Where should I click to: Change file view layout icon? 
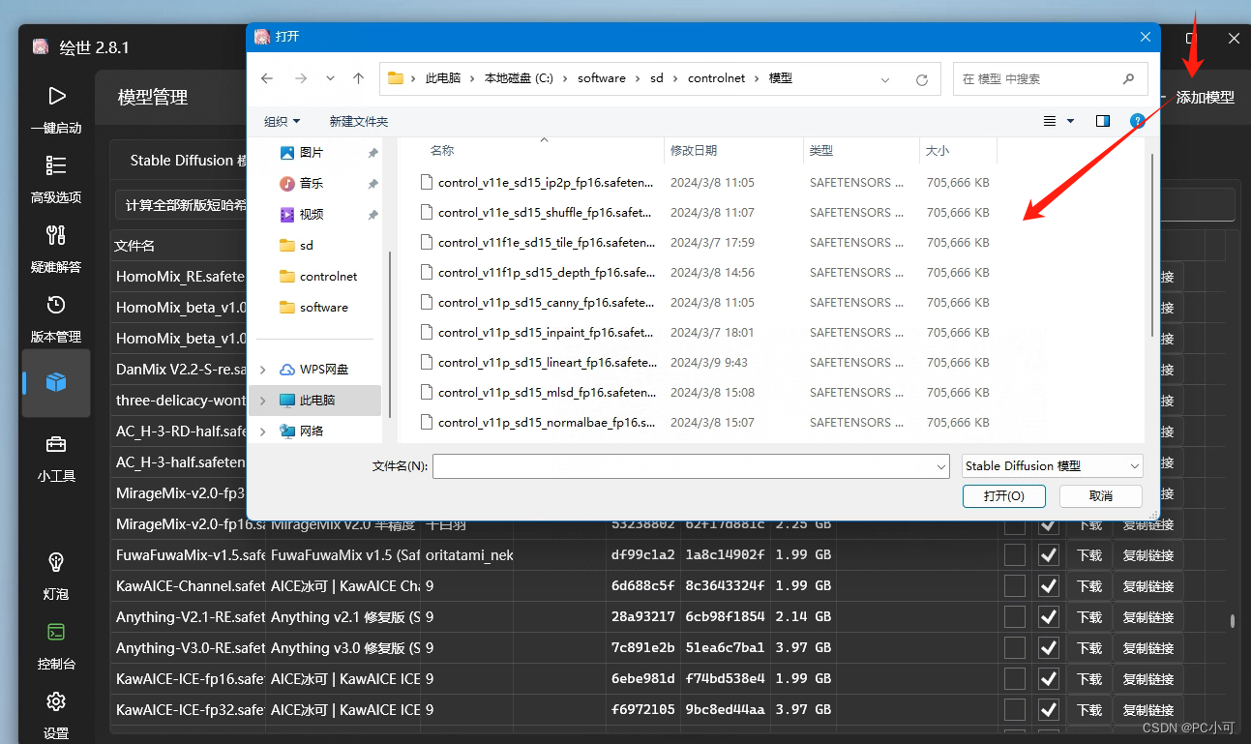1051,121
